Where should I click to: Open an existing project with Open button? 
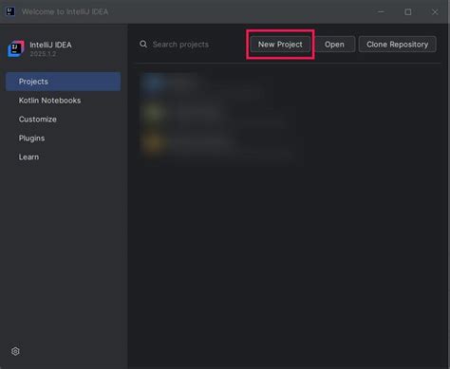(x=334, y=45)
